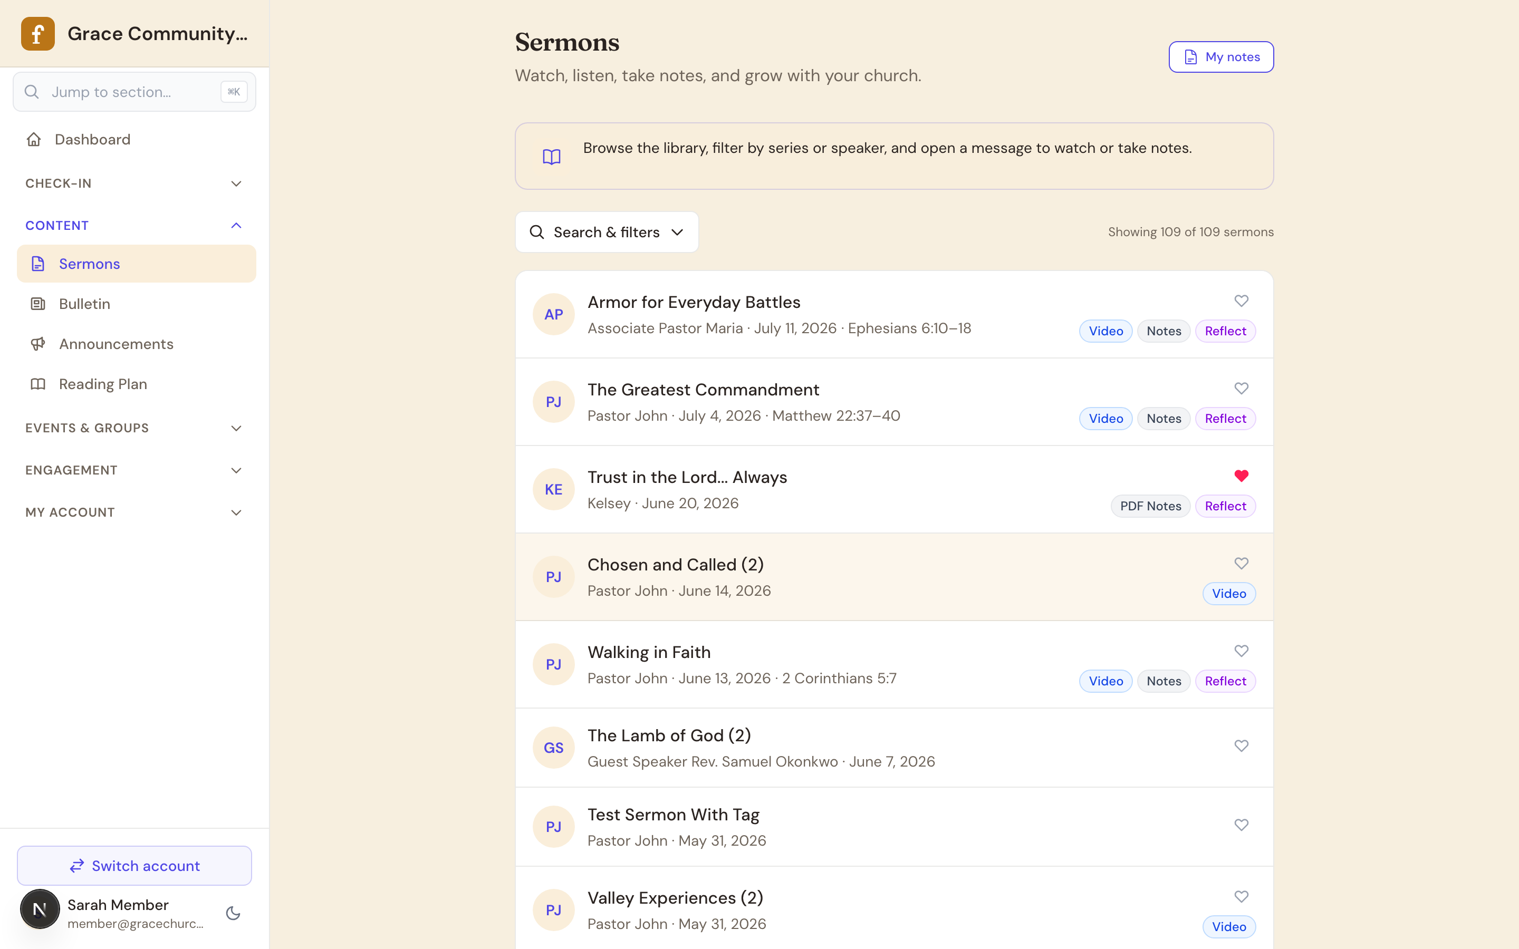
Task: Click the Sermons document icon in sidebar
Action: (x=39, y=264)
